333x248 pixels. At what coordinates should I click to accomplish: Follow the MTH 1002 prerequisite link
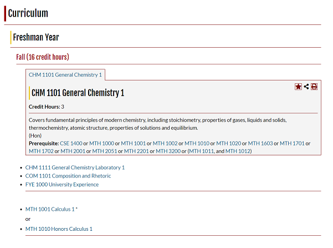pos(165,143)
